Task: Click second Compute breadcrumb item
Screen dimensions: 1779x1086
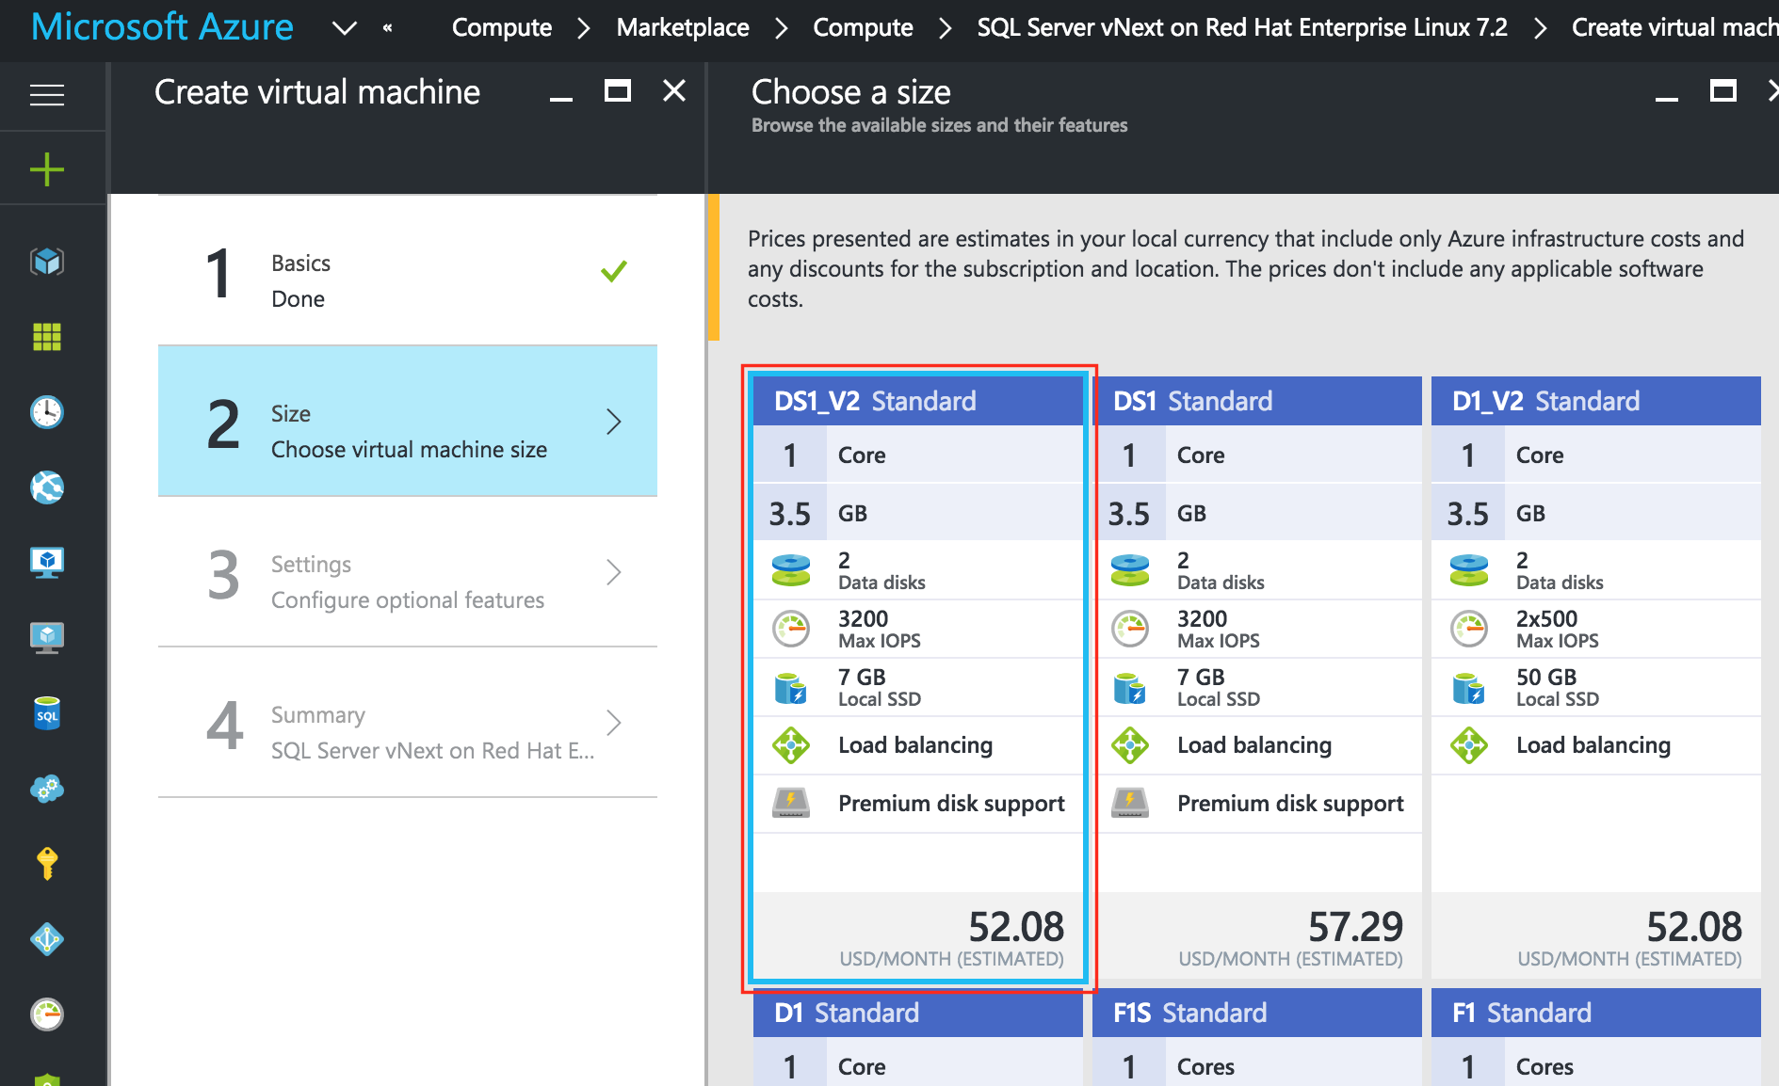Action: pyautogui.click(x=863, y=28)
